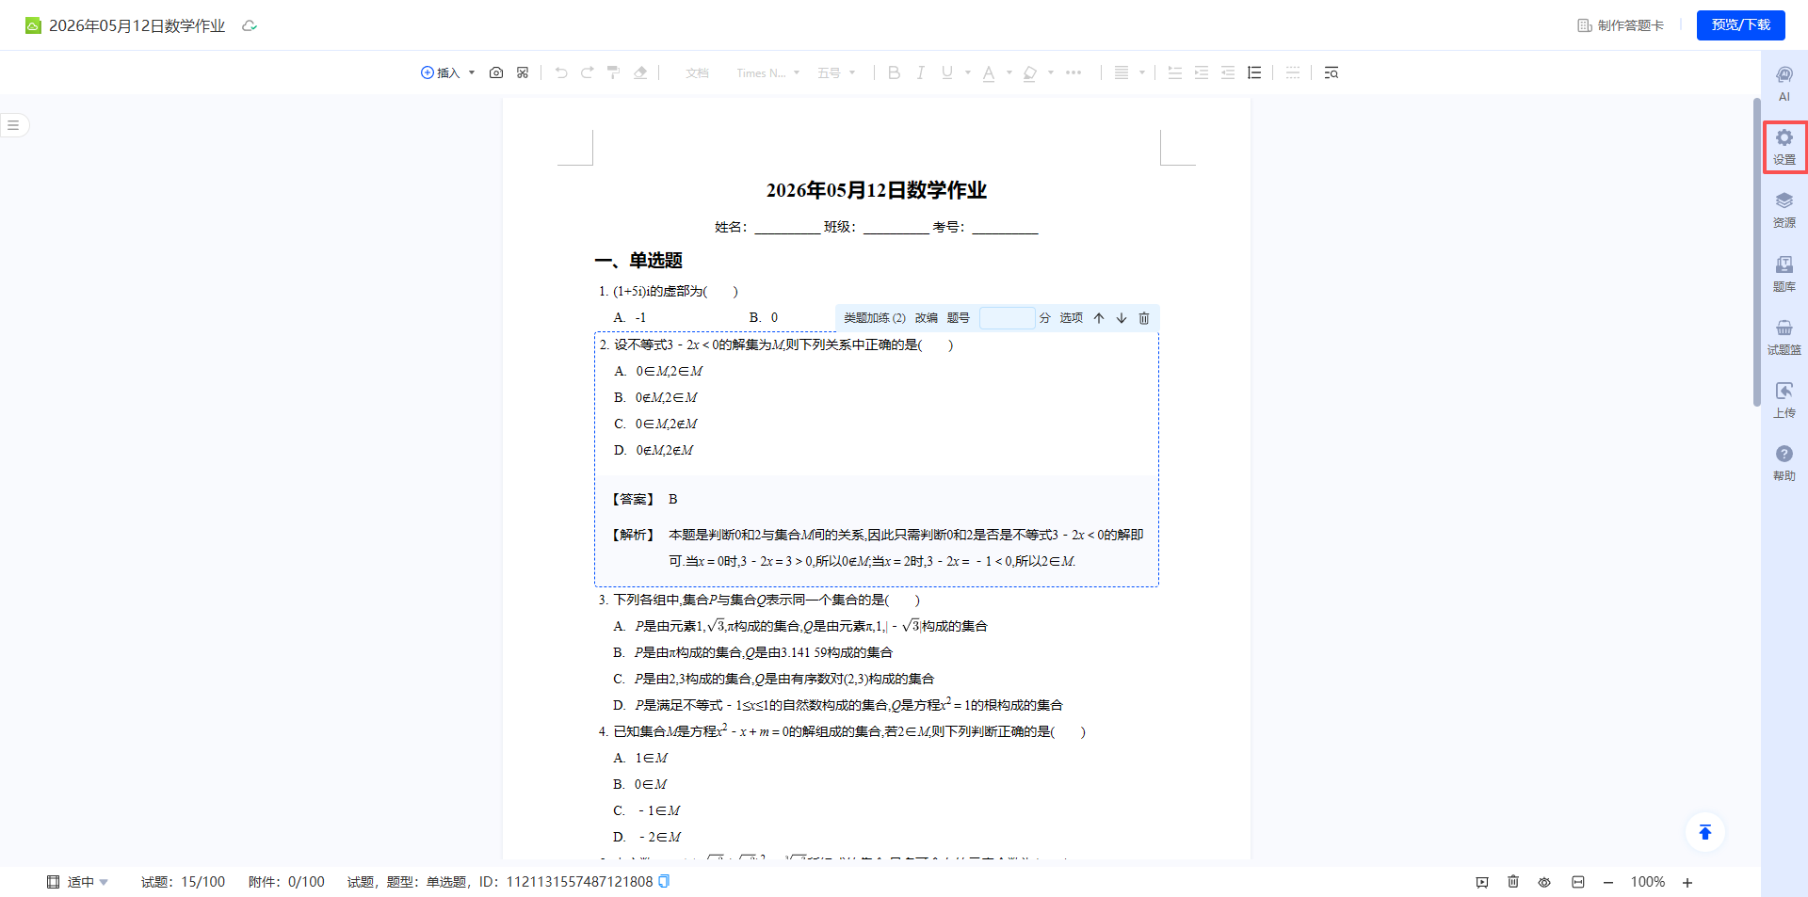Select the format painter tool

pos(613,72)
